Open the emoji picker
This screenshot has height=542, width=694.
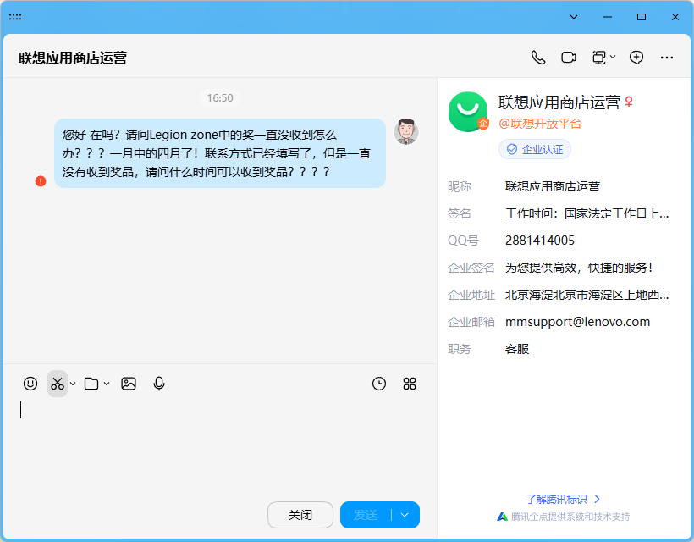[x=30, y=384]
